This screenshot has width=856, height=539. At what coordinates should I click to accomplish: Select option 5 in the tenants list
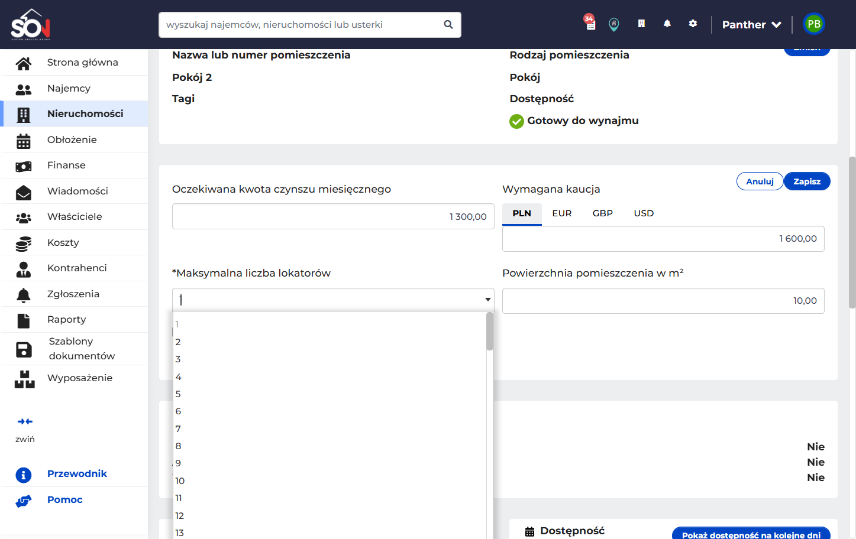pos(330,394)
